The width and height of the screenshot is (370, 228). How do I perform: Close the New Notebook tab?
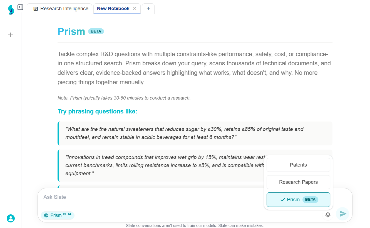click(x=135, y=8)
